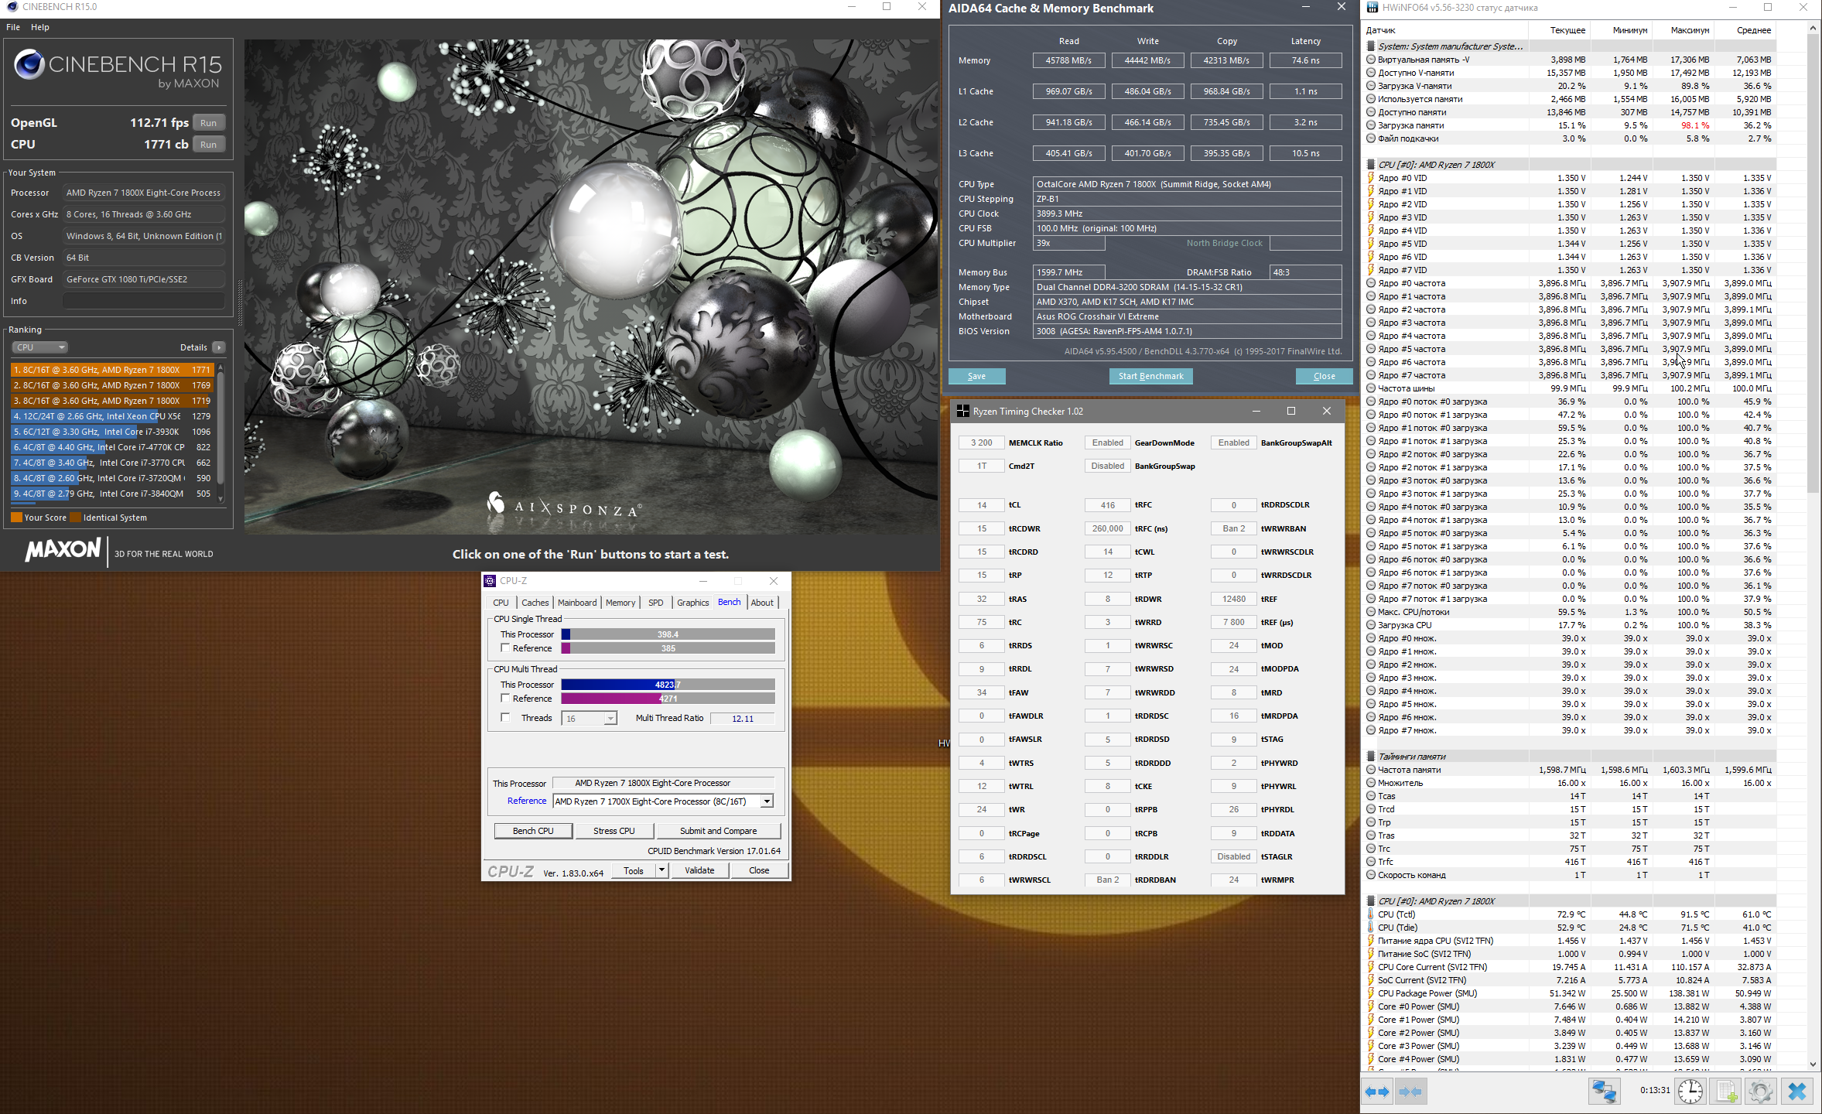This screenshot has width=1822, height=1114.
Task: Open the Cinebench File menu
Action: click(13, 27)
